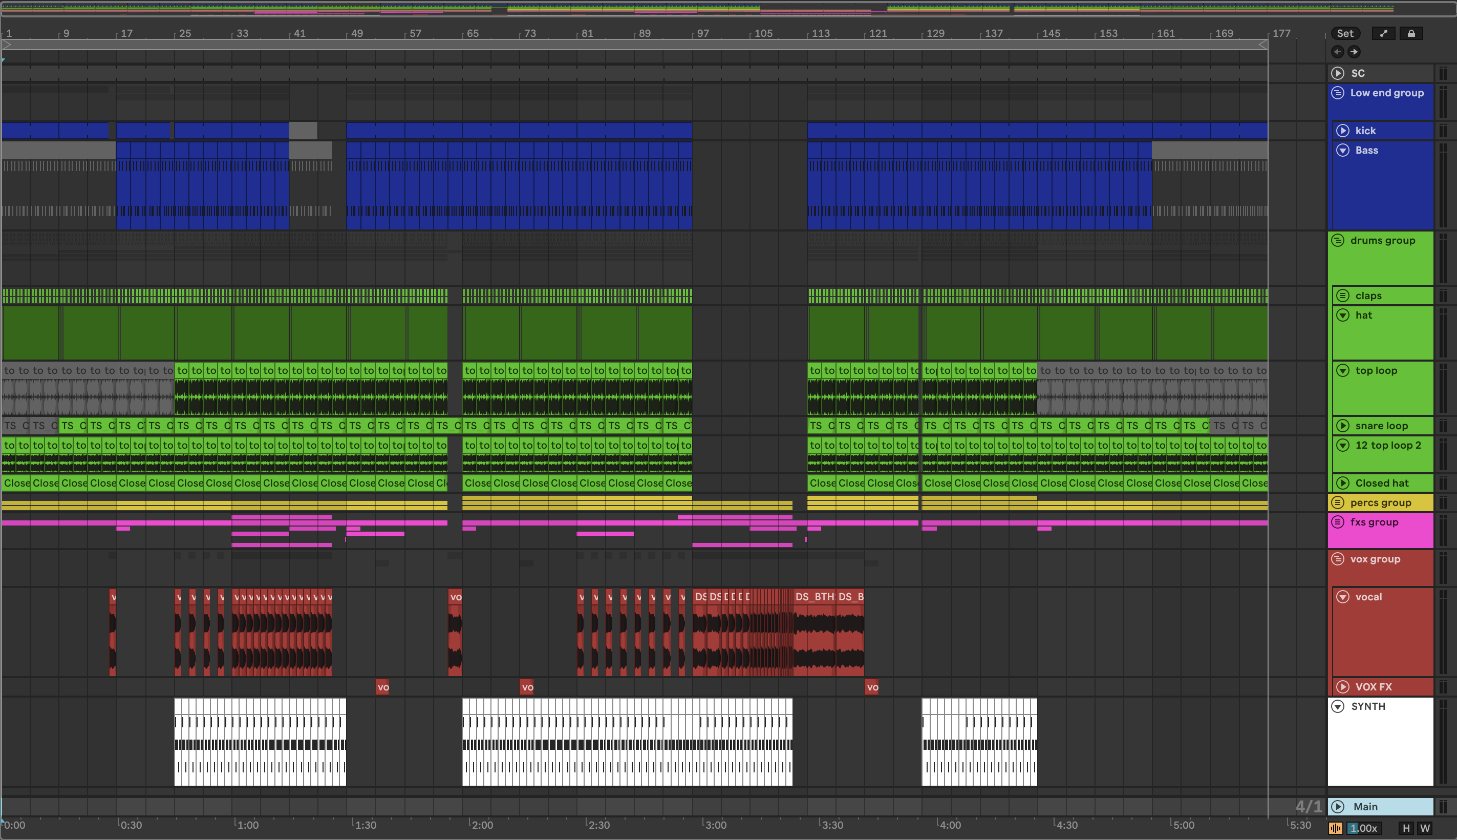Select the DS_BTH vocal clip
Viewport: 1457px width, 840px height.
814,597
